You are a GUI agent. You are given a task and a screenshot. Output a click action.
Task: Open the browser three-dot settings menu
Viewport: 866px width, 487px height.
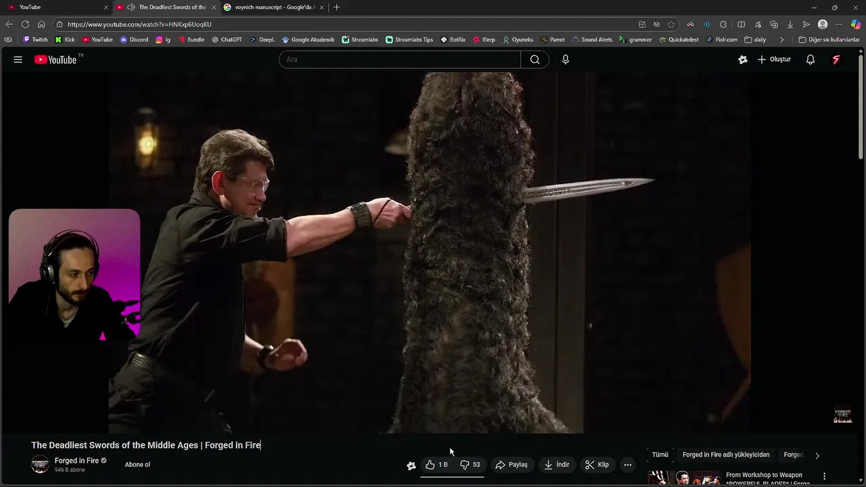839,24
